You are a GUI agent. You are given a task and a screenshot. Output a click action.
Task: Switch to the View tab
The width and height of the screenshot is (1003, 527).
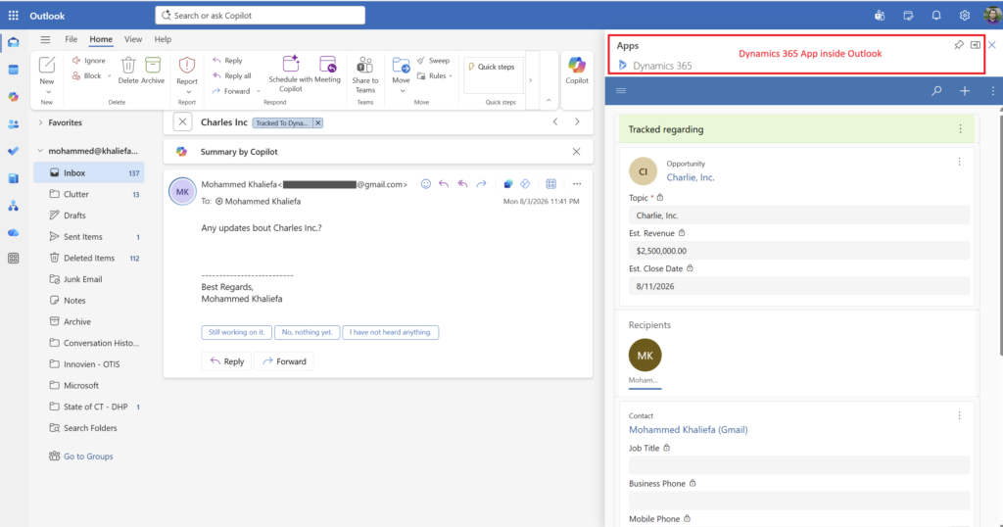click(x=133, y=39)
